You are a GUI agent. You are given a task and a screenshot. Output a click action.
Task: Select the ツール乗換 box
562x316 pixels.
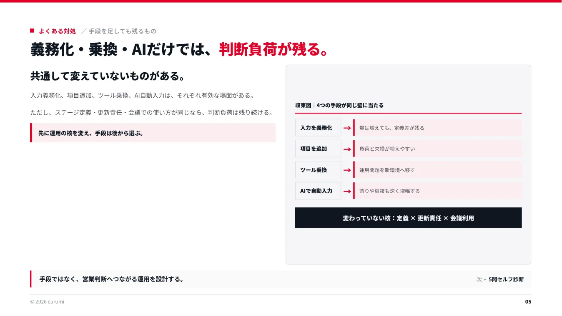point(318,170)
